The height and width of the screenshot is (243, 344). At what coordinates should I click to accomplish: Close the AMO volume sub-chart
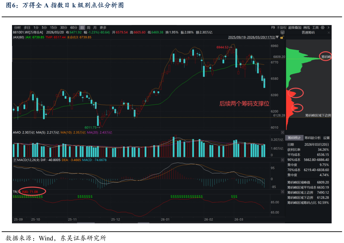pyautogui.click(x=283, y=133)
